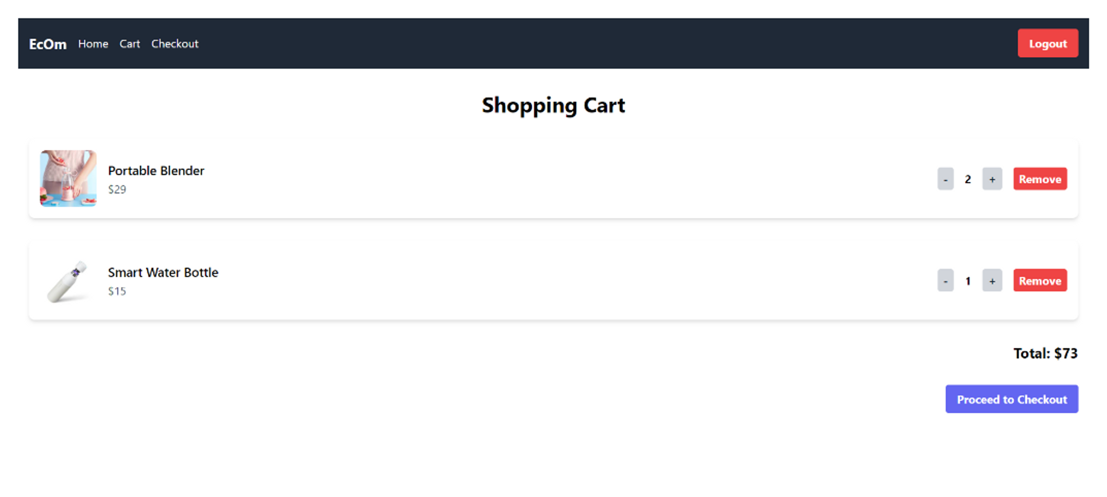Click the Smart Water Bottle product thumbnail

[x=69, y=280]
